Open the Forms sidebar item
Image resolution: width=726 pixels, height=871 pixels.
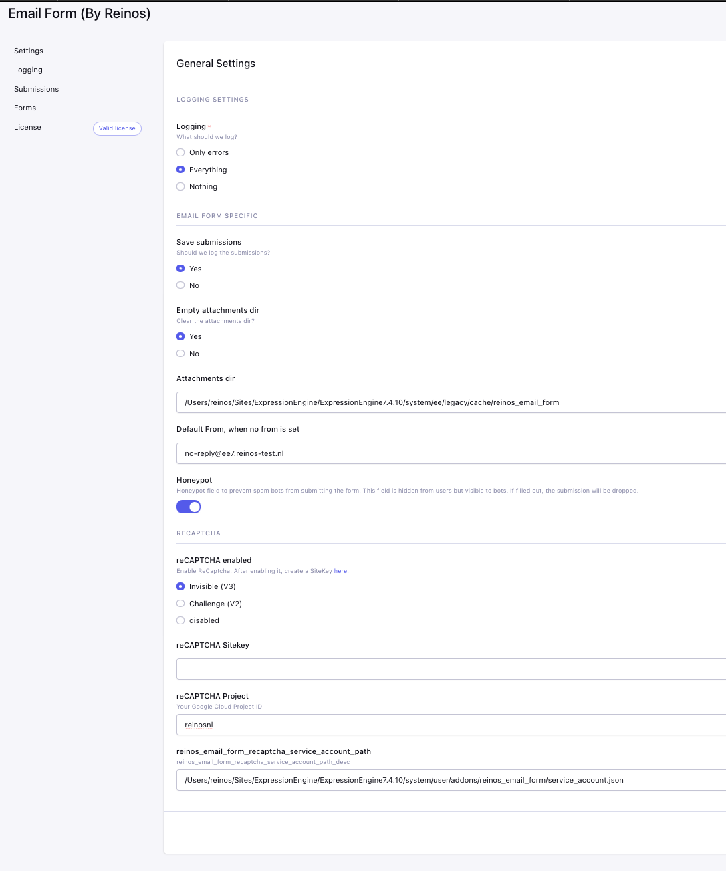pos(25,108)
